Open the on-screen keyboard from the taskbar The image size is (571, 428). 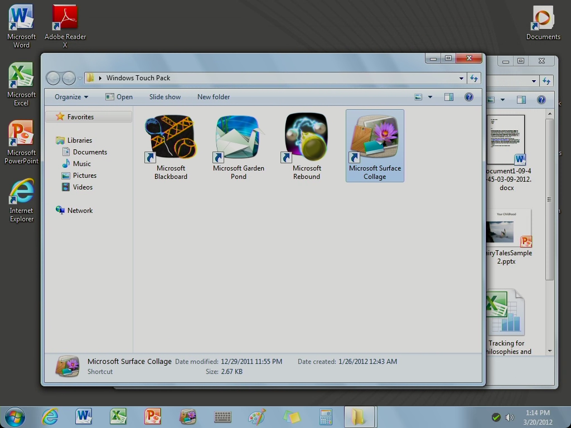click(x=222, y=417)
